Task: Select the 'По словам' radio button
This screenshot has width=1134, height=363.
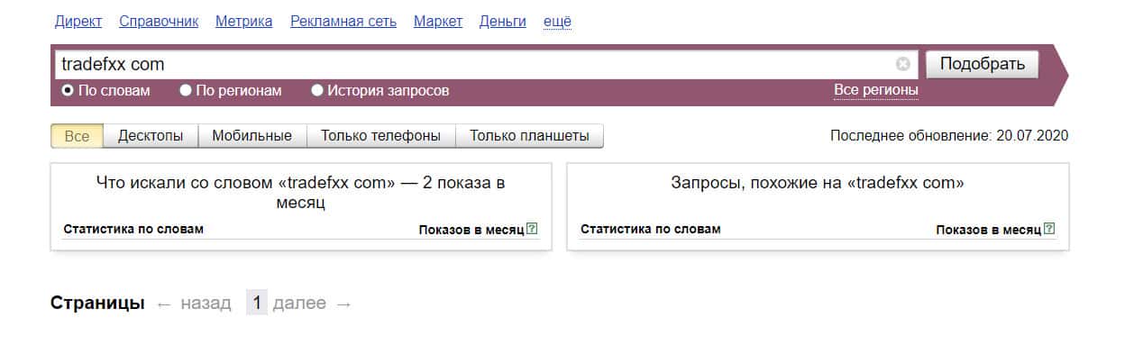Action: click(67, 90)
